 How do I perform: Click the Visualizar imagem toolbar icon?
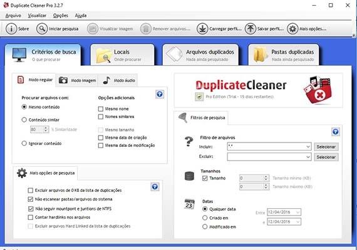tap(93, 29)
